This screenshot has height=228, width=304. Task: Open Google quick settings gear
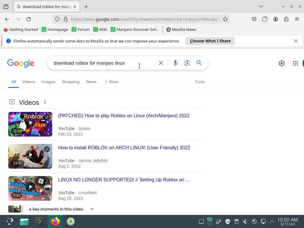click(x=281, y=63)
